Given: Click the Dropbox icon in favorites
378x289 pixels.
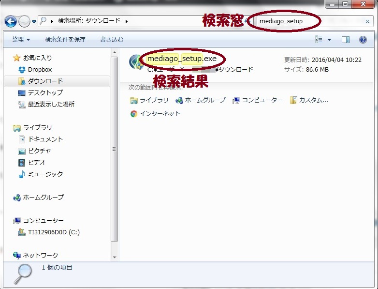Looking at the screenshot, I should pyautogui.click(x=22, y=70).
